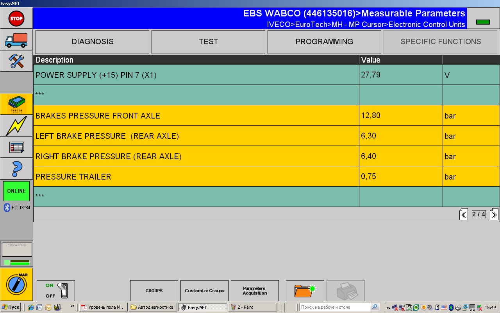The width and height of the screenshot is (500, 313).
Task: Select the yellow ECU chip icon
Action: (x=16, y=104)
